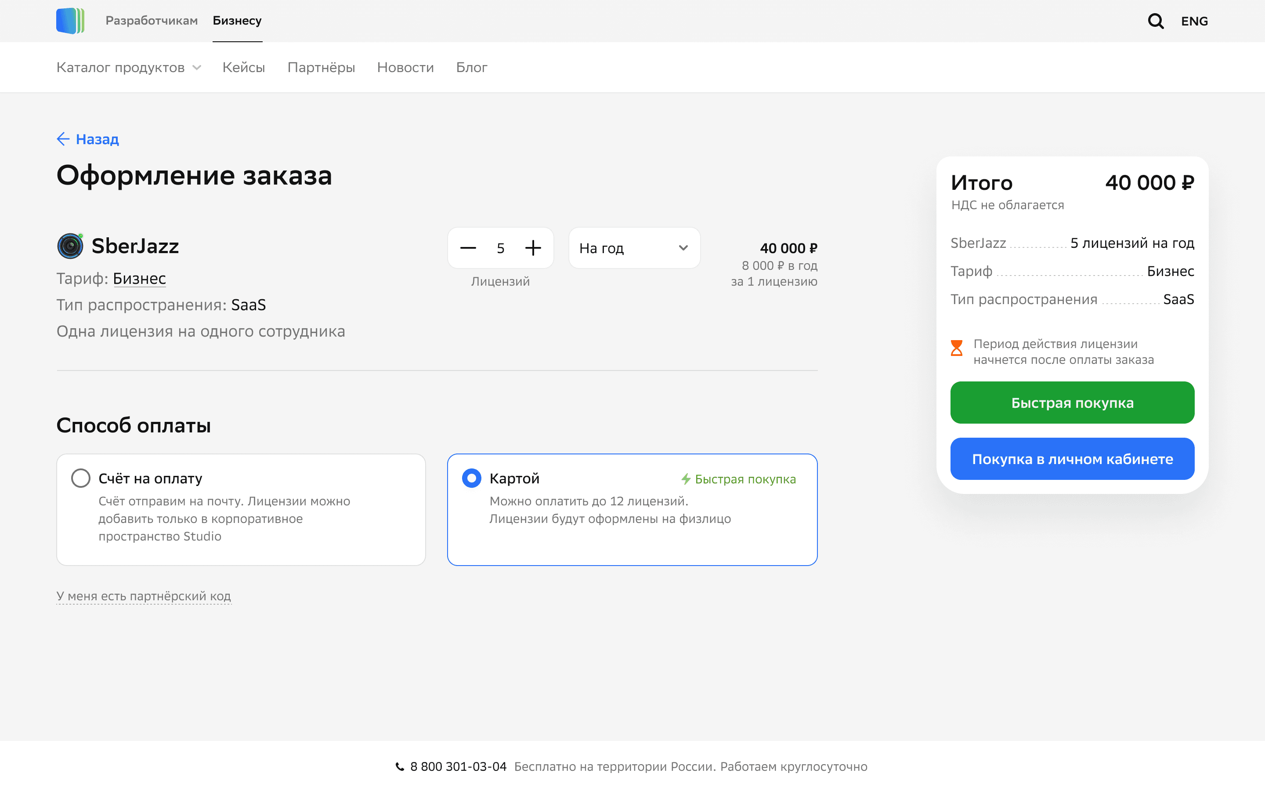The width and height of the screenshot is (1265, 791).
Task: Select Счёт на оплату radio button
Action: (x=80, y=478)
